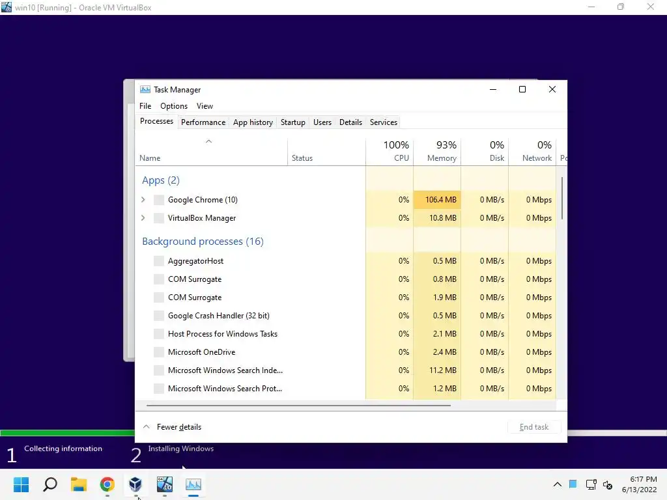Viewport: 667px width, 500px height.
Task: Select the VirtualBox Manager row
Action: pyautogui.click(x=346, y=218)
